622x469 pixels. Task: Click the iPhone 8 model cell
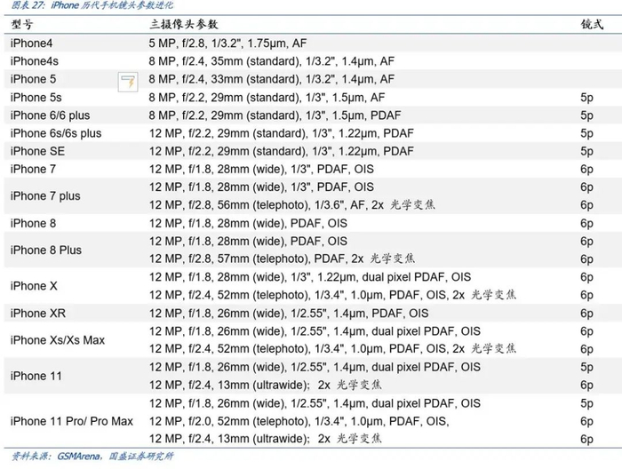coord(33,223)
